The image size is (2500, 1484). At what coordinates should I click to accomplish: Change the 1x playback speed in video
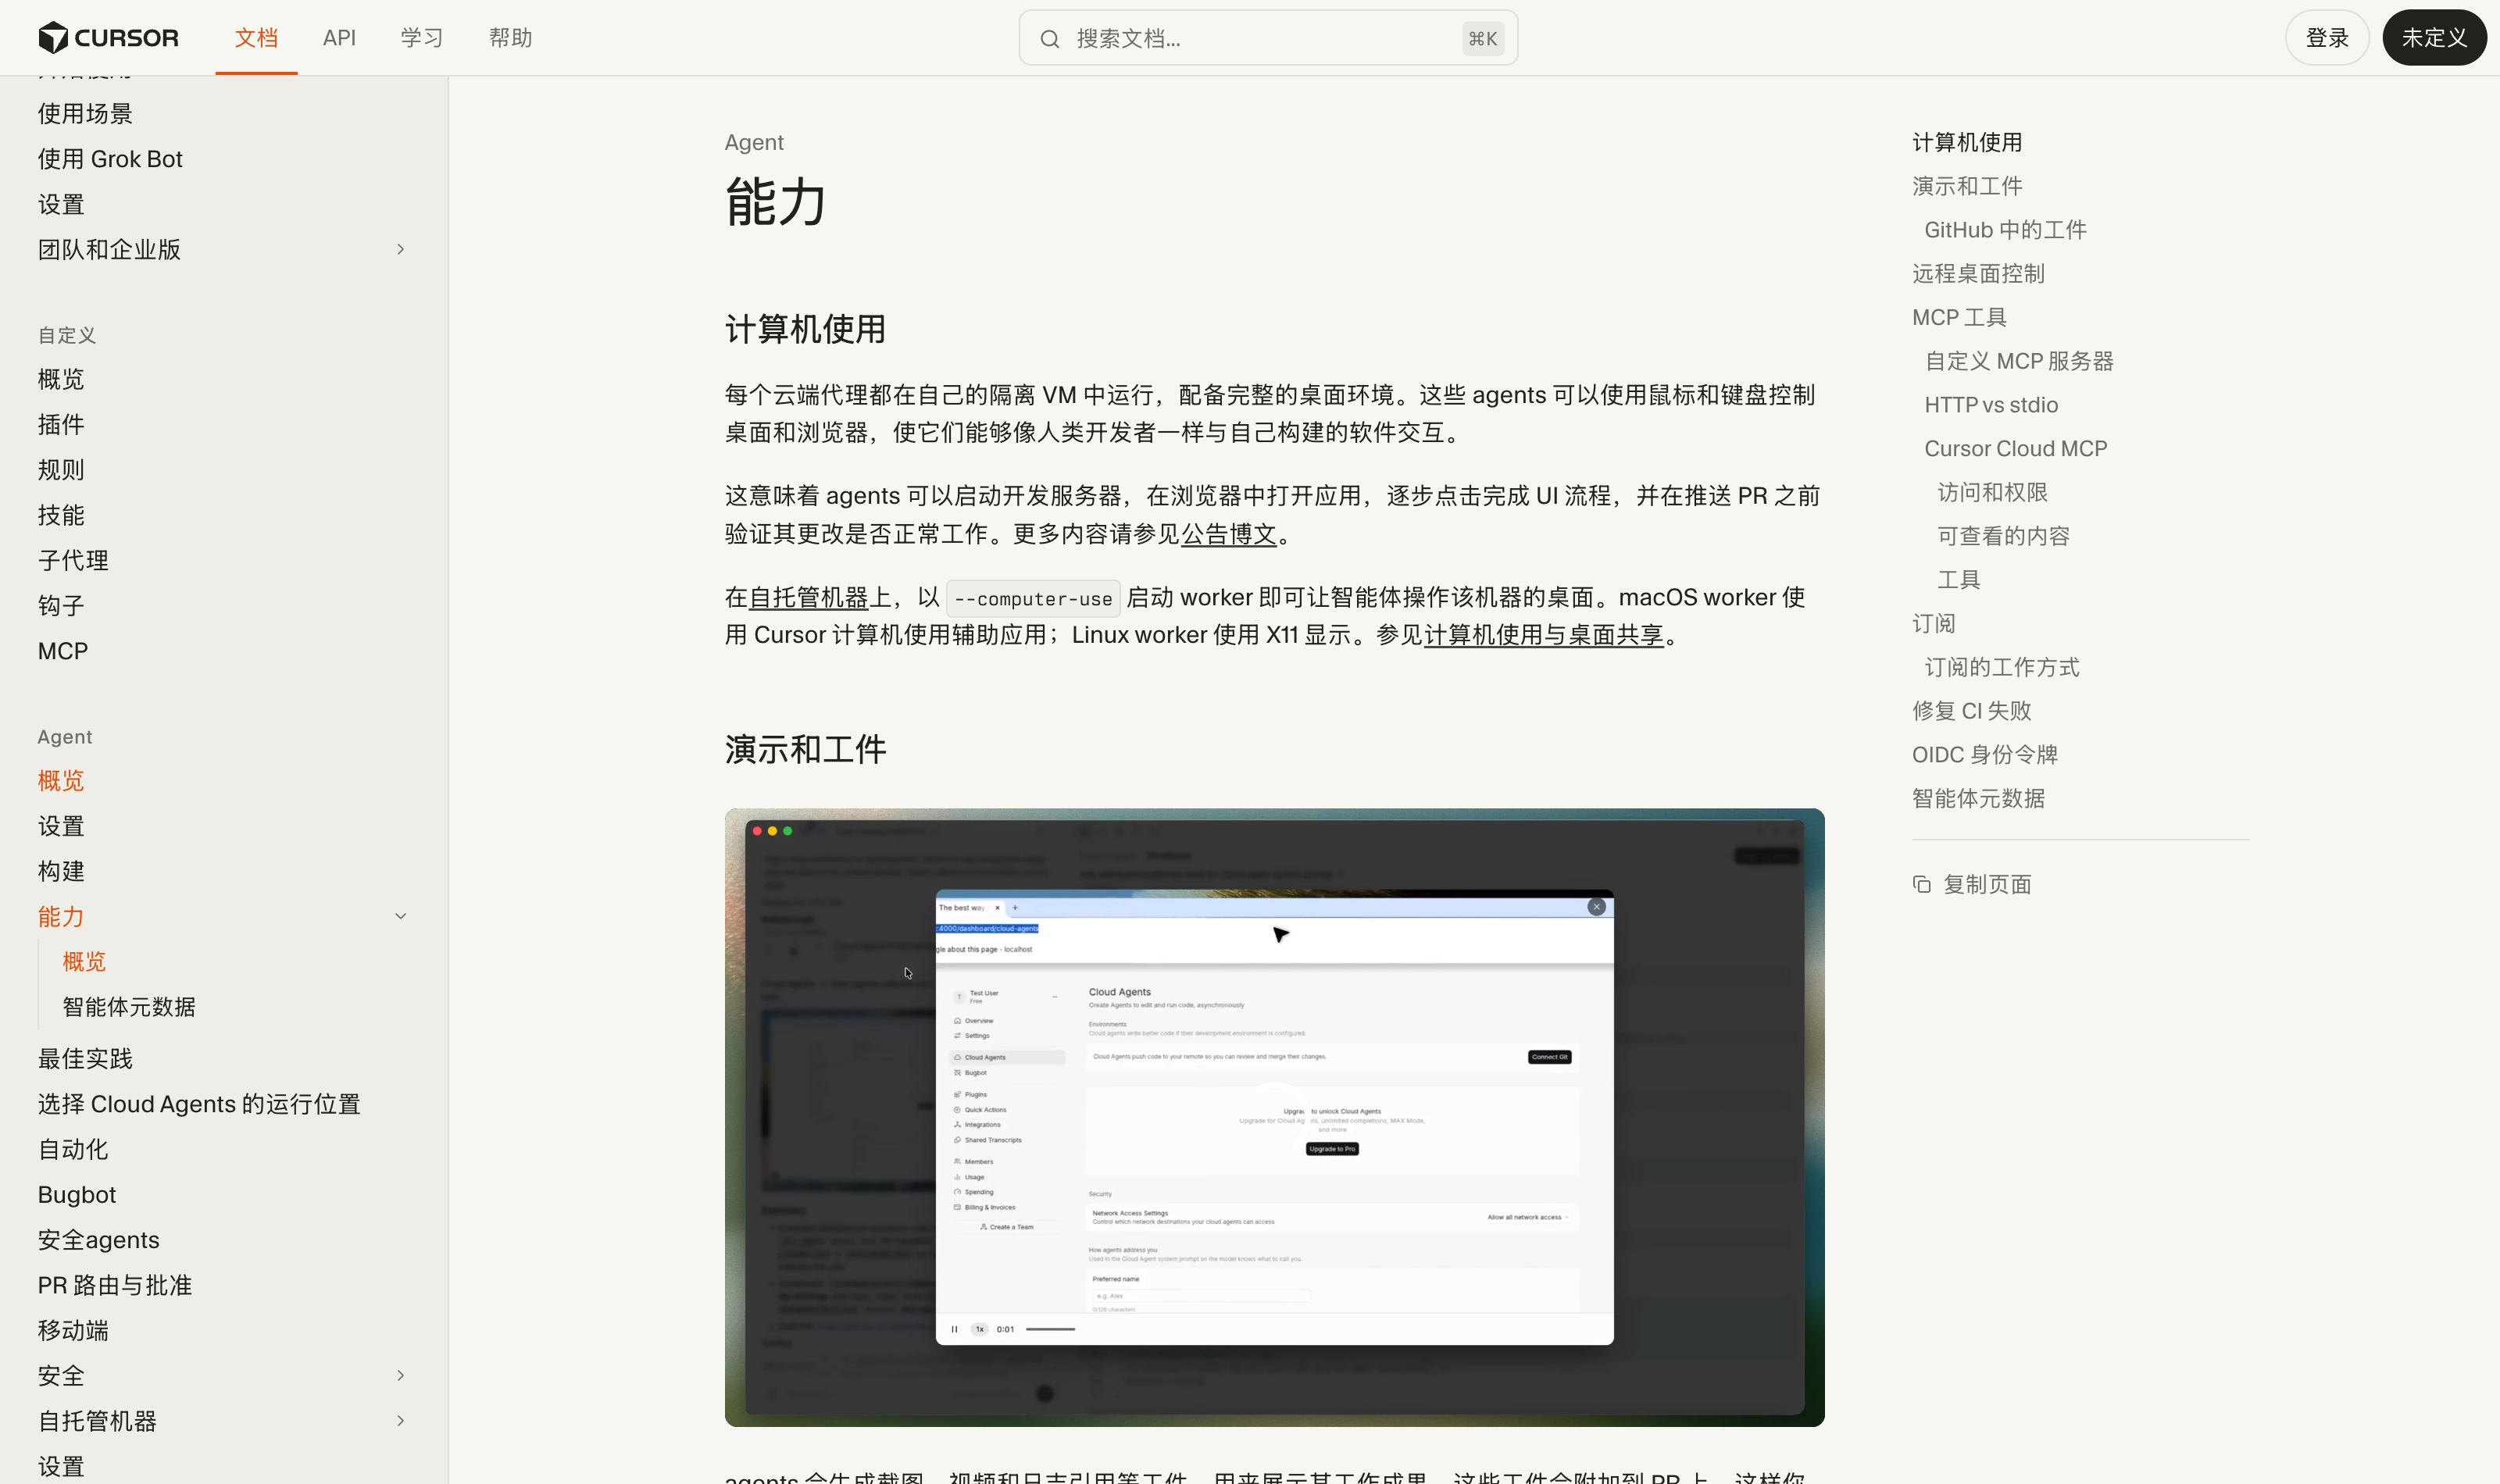pyautogui.click(x=980, y=1329)
